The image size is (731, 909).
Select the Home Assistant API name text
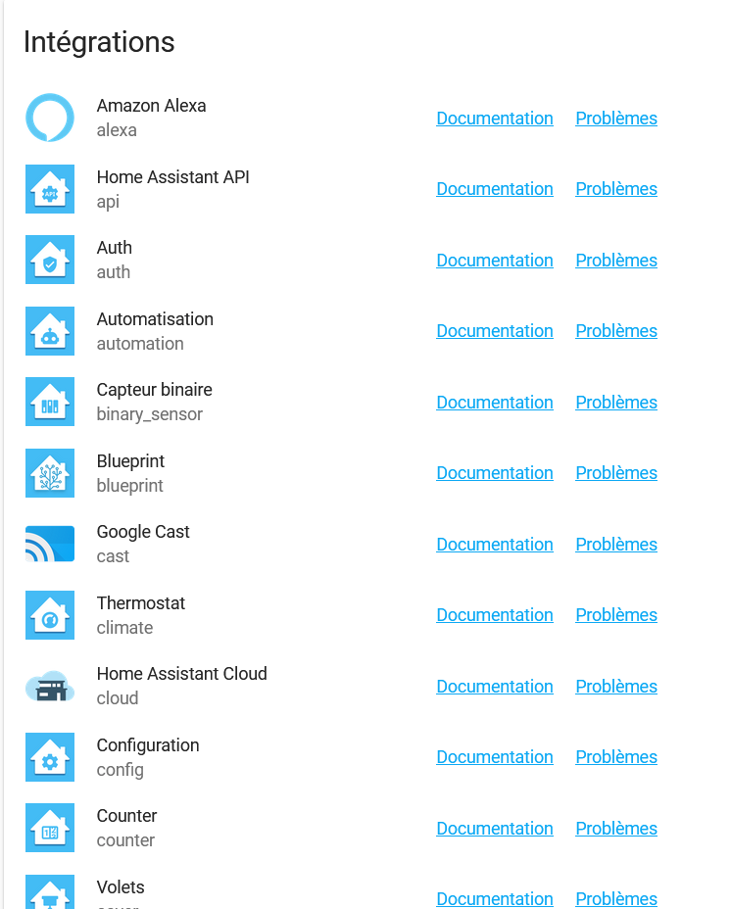[172, 177]
